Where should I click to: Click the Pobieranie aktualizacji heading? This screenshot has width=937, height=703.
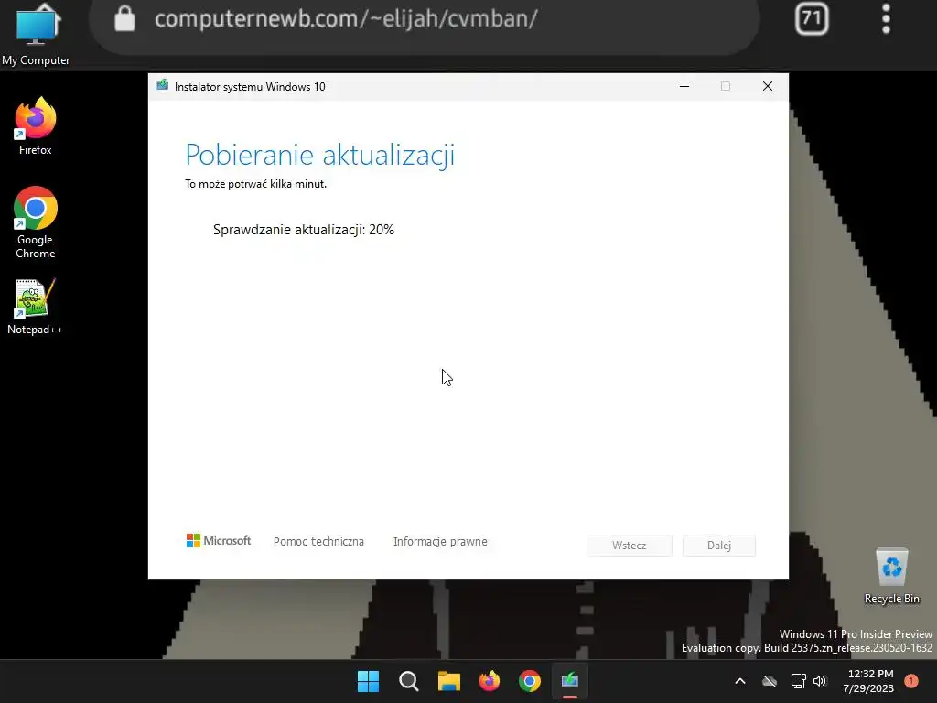(319, 155)
